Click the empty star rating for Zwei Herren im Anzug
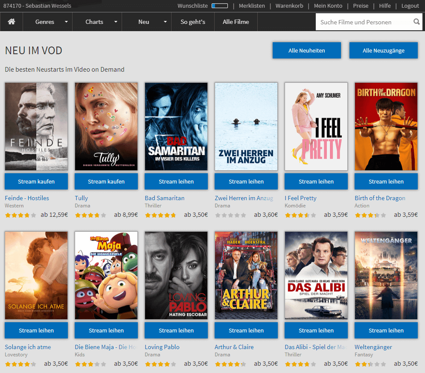Viewport: 425px width, 373px height. 230,215
